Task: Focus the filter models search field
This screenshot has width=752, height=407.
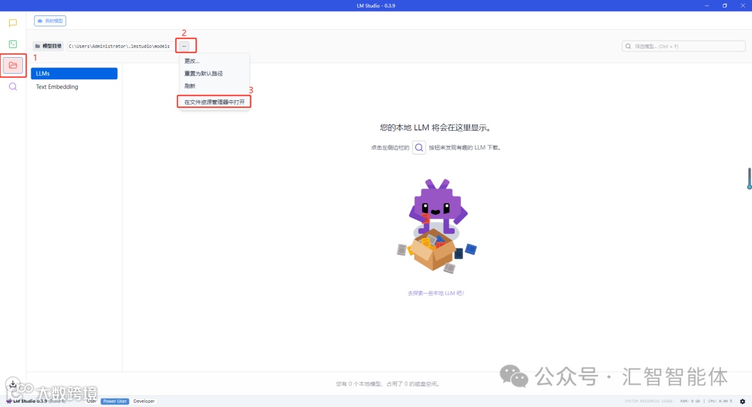Action: click(x=684, y=46)
